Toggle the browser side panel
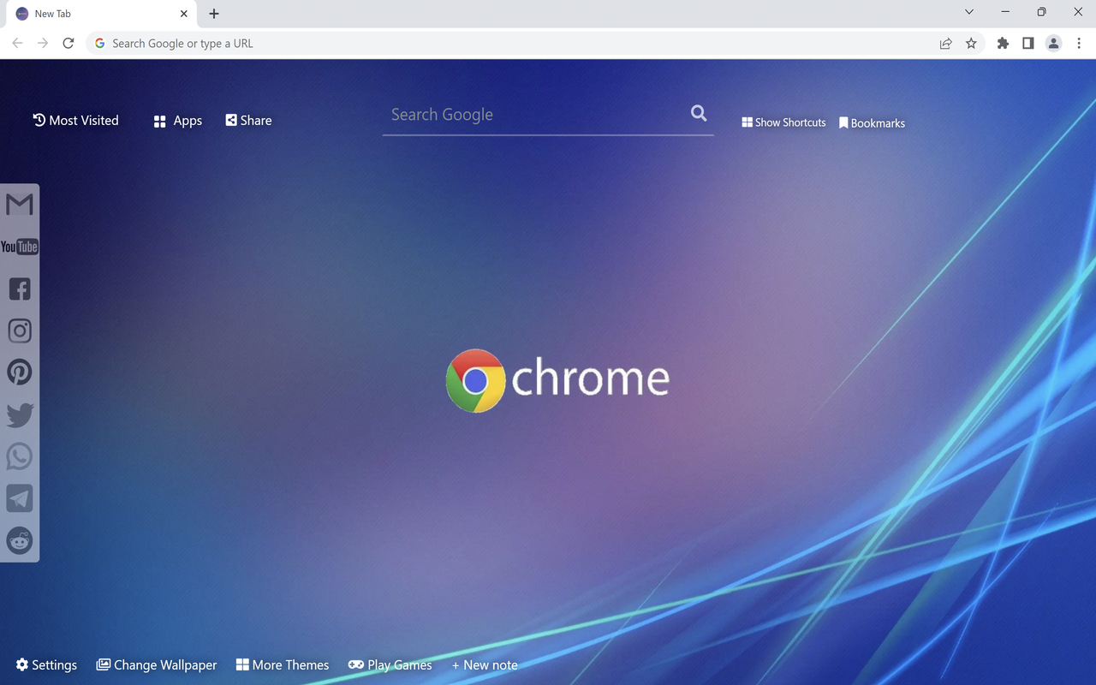 point(1028,44)
